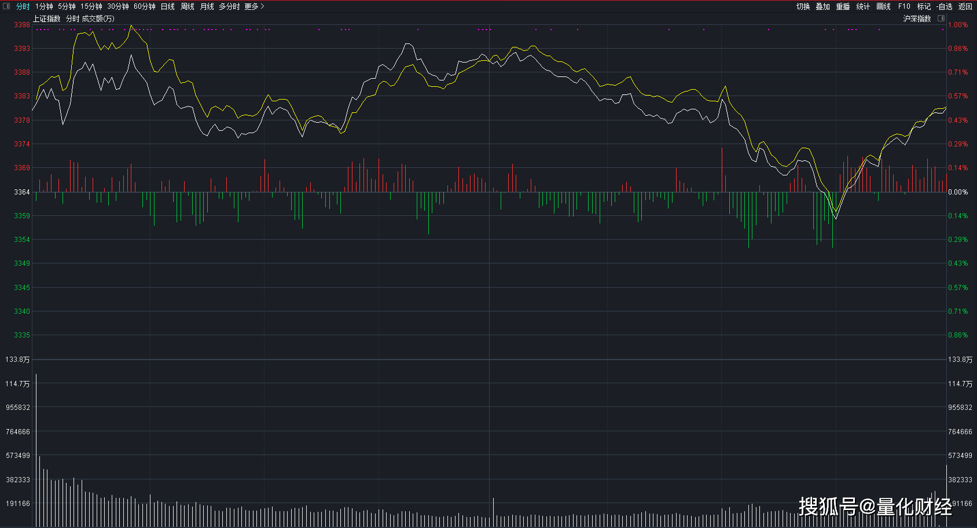Switch to the 30分钟 chart tab
Screen dimensions: 977x528
pyautogui.click(x=118, y=6)
